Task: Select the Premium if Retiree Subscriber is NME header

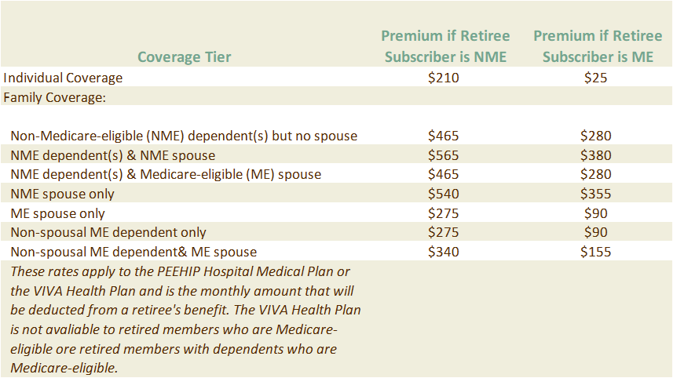Action: click(445, 46)
